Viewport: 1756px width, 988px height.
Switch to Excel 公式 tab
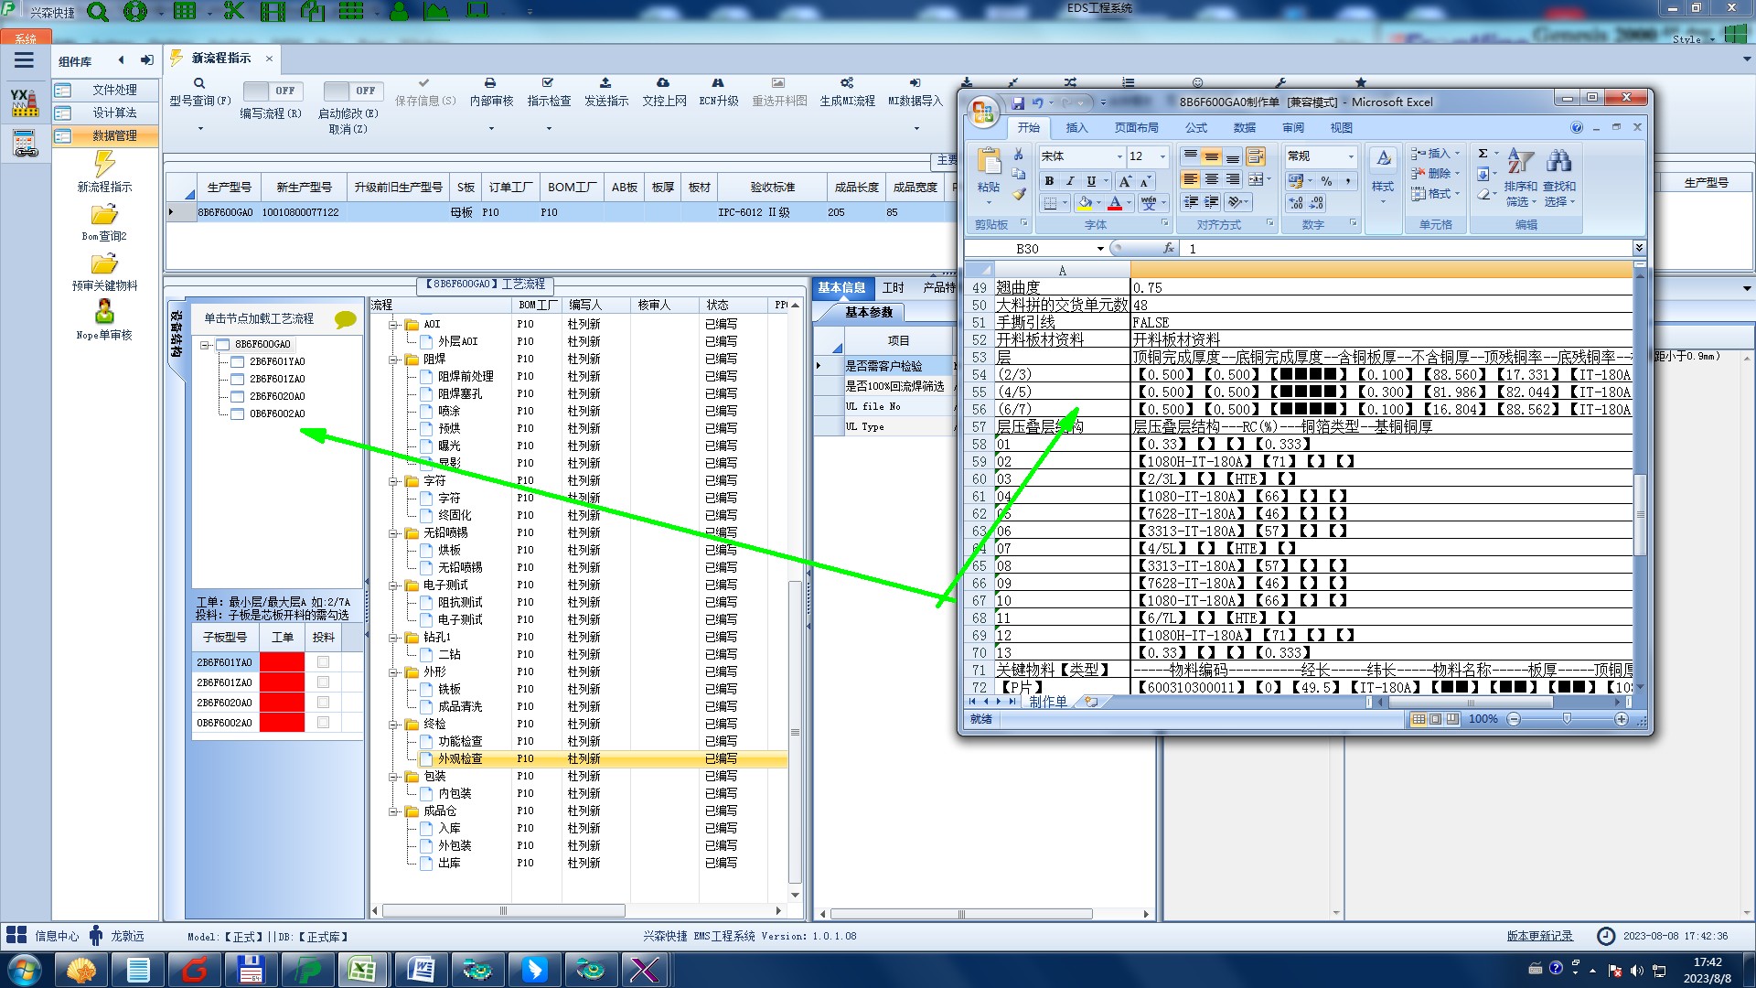1195,128
